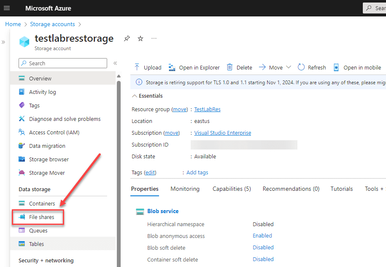Click the Delete toolbar button
Screen dimensions: 386x267
pyautogui.click(x=239, y=67)
